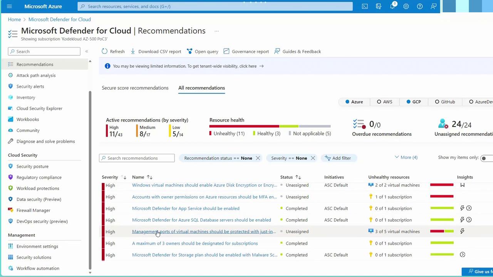Switch to Secure score recommendations tab
The width and height of the screenshot is (493, 277).
pyautogui.click(x=135, y=88)
